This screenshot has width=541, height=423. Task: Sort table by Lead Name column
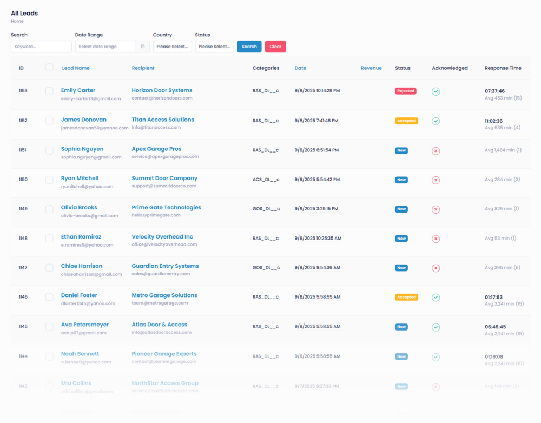(76, 68)
